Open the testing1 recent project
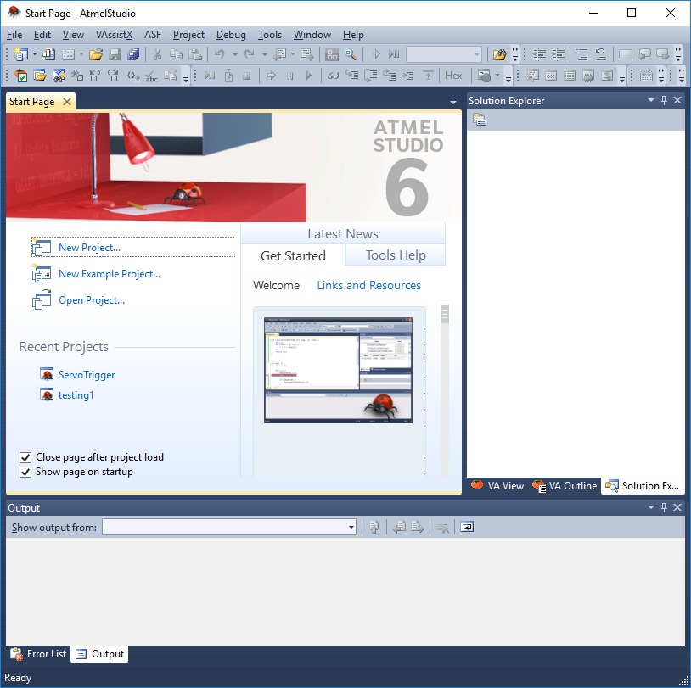This screenshot has width=691, height=688. [76, 395]
